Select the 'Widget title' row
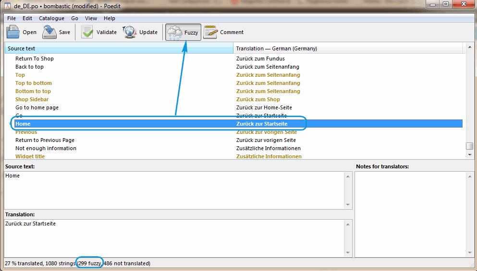The width and height of the screenshot is (477, 271). coord(30,156)
